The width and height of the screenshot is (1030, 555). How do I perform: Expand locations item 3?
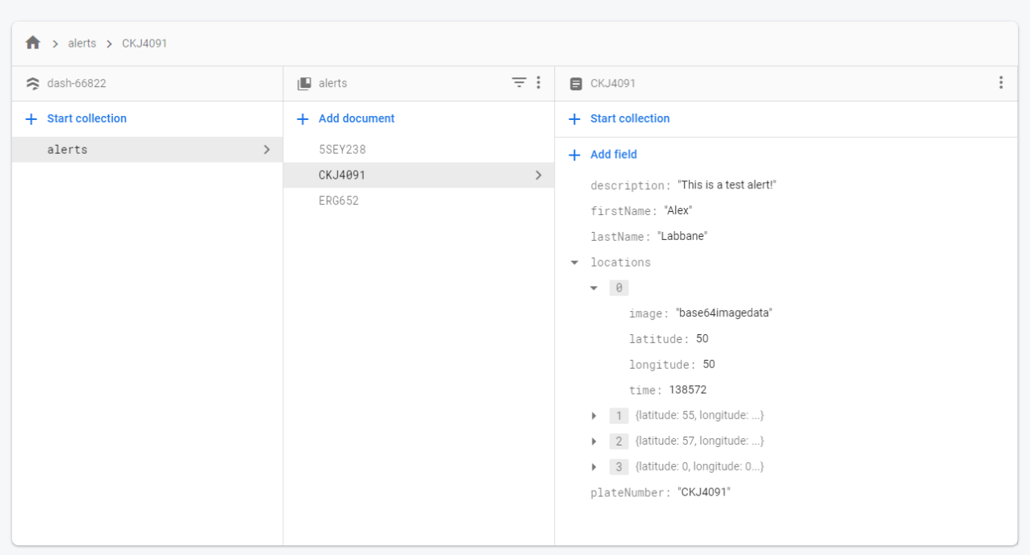tap(594, 467)
